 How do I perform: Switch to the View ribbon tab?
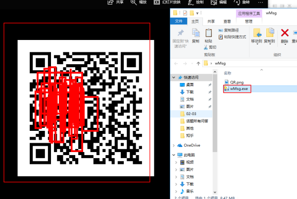click(x=227, y=21)
